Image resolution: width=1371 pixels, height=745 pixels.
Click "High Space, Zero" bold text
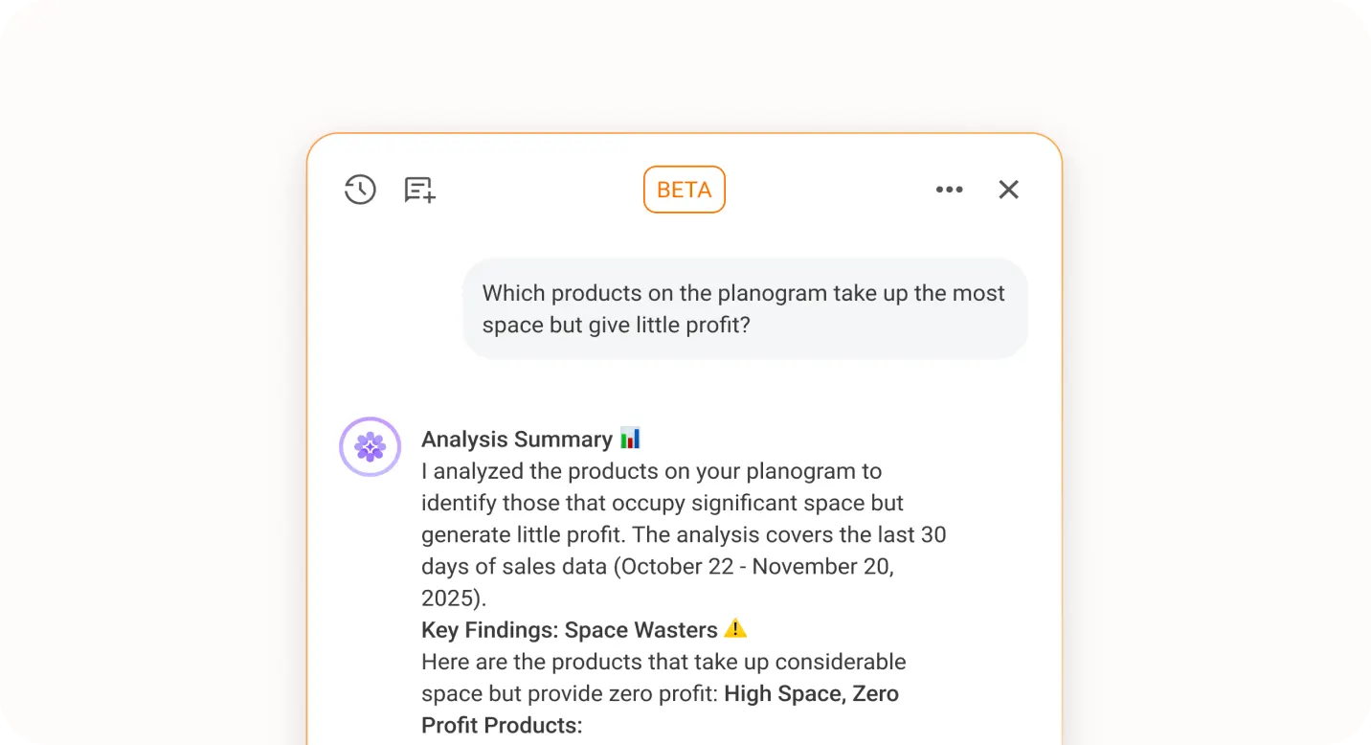(811, 693)
